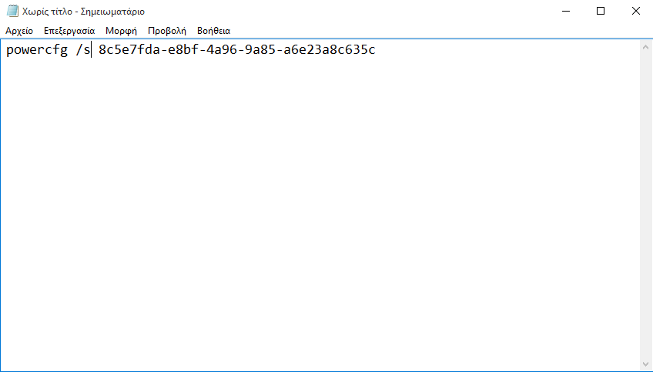Show the Βοήθεια menu

click(x=213, y=31)
